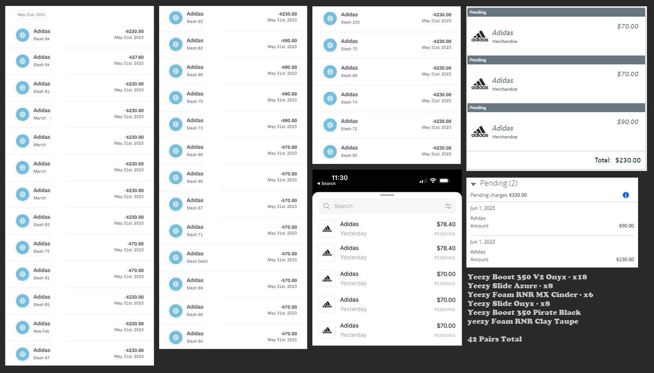Click 'yeezy Foam RNR Clay Taupe' line
654x373 pixels.
[x=523, y=321]
